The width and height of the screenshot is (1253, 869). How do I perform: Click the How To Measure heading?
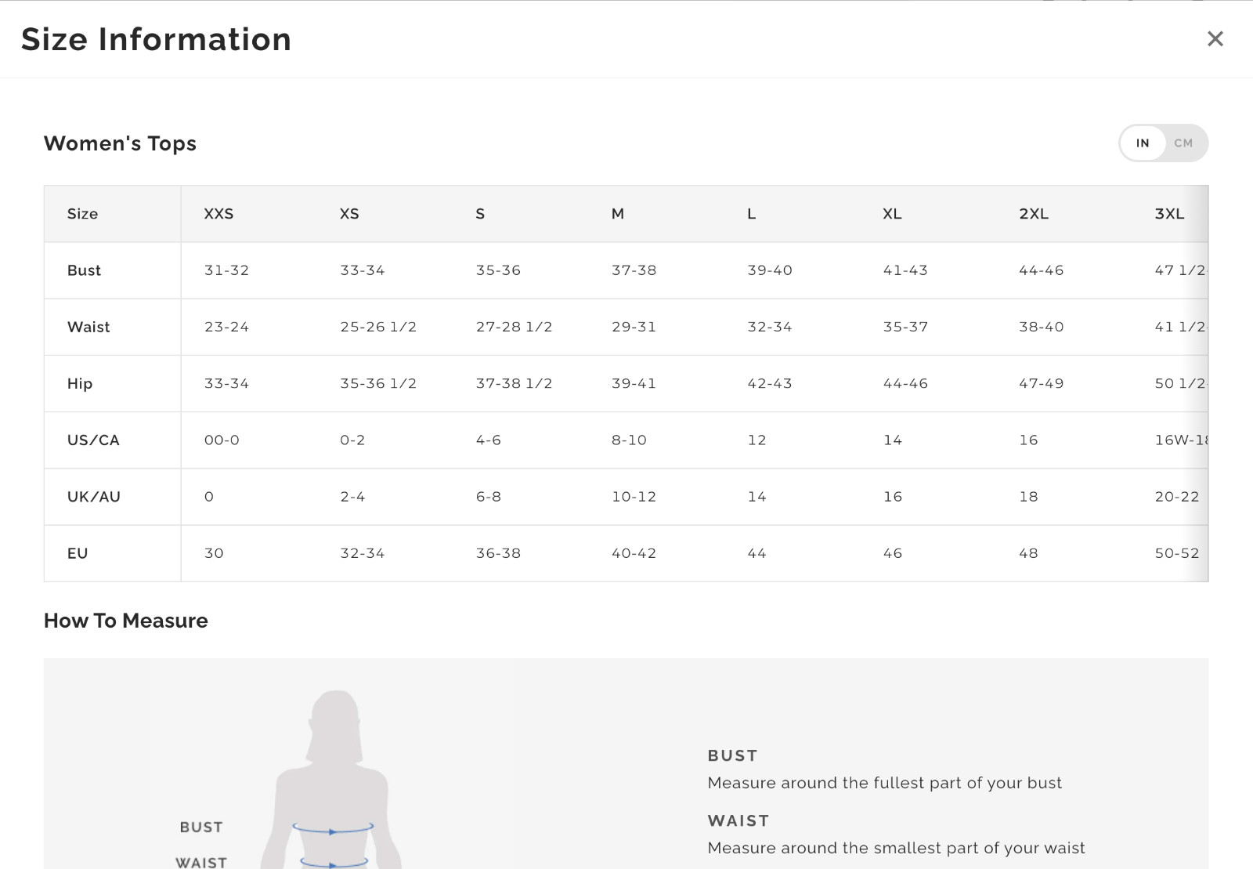[126, 621]
